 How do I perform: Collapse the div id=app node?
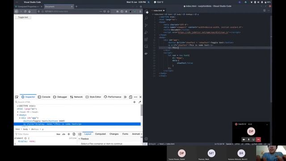(20, 118)
